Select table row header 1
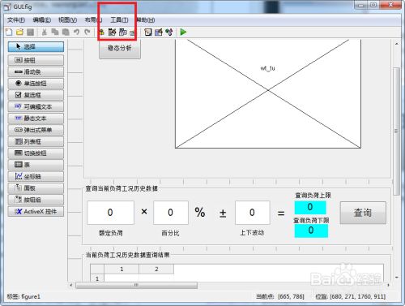The height and width of the screenshot is (306, 405). [97, 278]
